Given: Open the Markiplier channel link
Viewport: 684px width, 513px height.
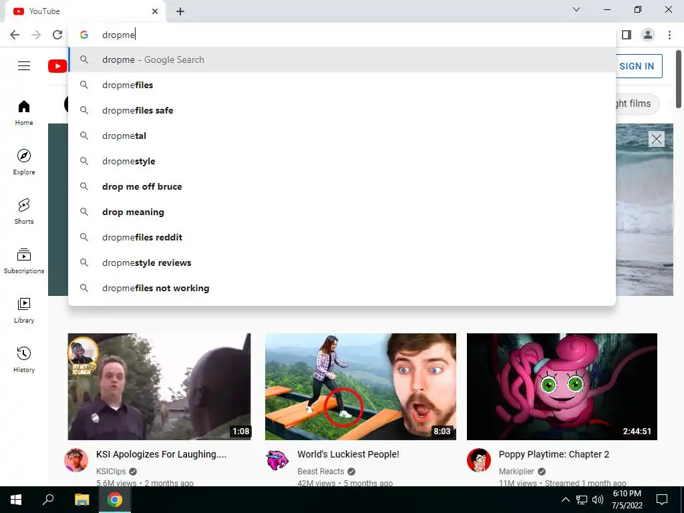Looking at the screenshot, I should pos(516,472).
